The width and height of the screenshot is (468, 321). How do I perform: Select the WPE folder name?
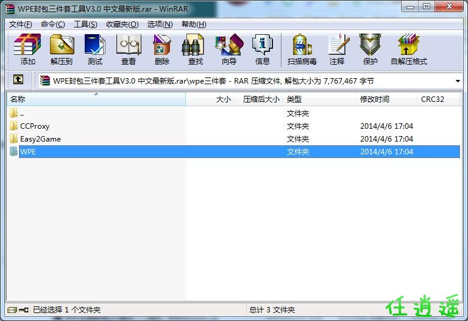click(x=28, y=151)
